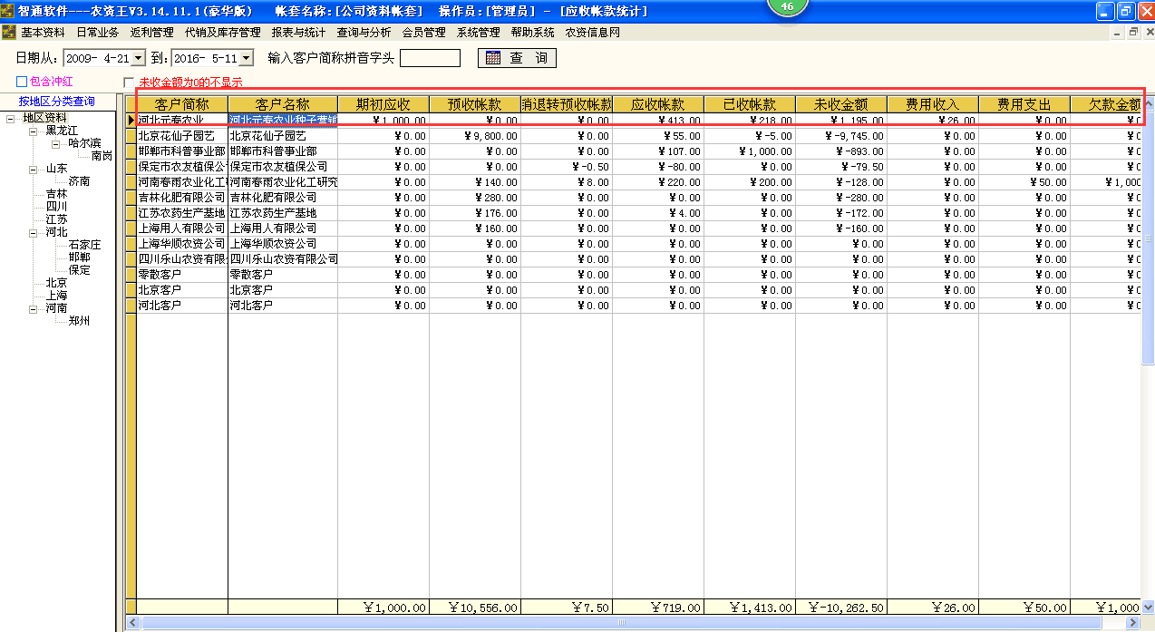Screen dimensions: 1155x632
Task: Open the end date dropdown 2016-5-11
Action: point(246,58)
